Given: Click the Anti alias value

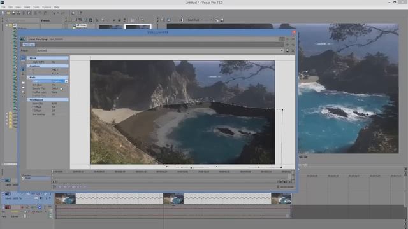Looking at the screenshot, I should 54,85.
